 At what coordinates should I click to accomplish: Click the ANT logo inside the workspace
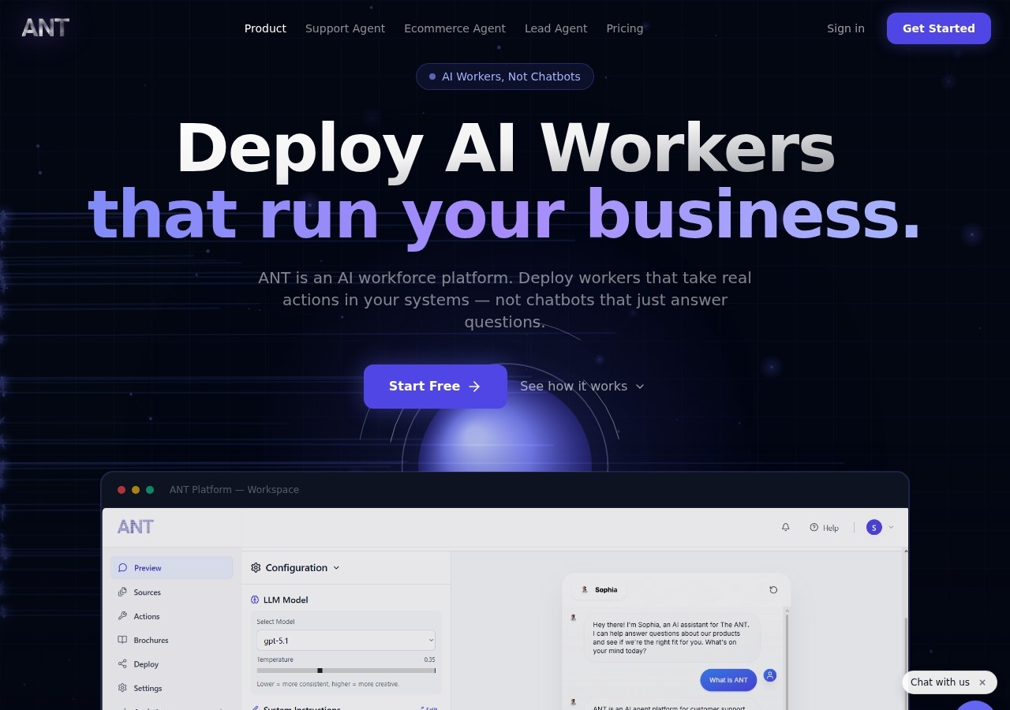[136, 527]
